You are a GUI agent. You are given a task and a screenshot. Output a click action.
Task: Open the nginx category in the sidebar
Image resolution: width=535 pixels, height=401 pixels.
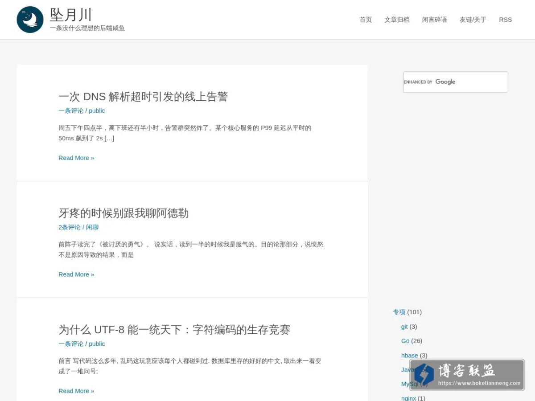click(x=408, y=398)
